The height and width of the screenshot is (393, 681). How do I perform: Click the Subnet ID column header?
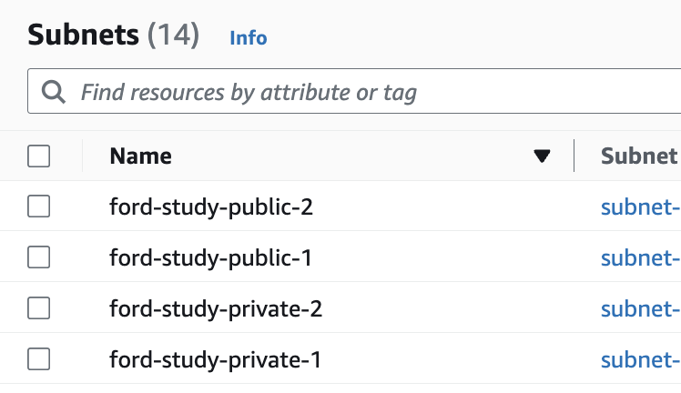point(641,156)
